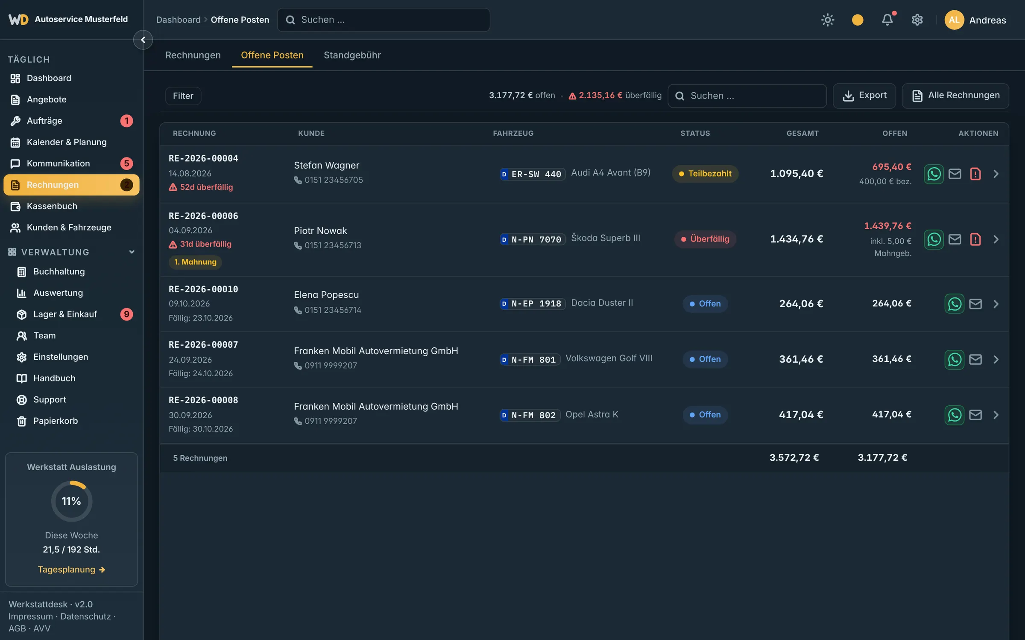
Task: Email invoice RE-2026-00006 to Piotr Nowak
Action: 955,239
